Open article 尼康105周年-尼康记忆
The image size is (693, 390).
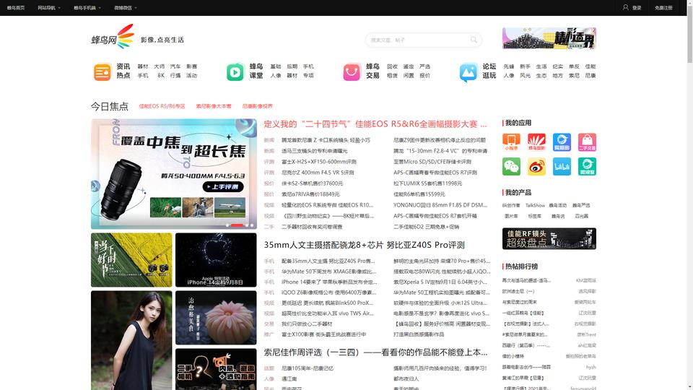tap(308, 368)
